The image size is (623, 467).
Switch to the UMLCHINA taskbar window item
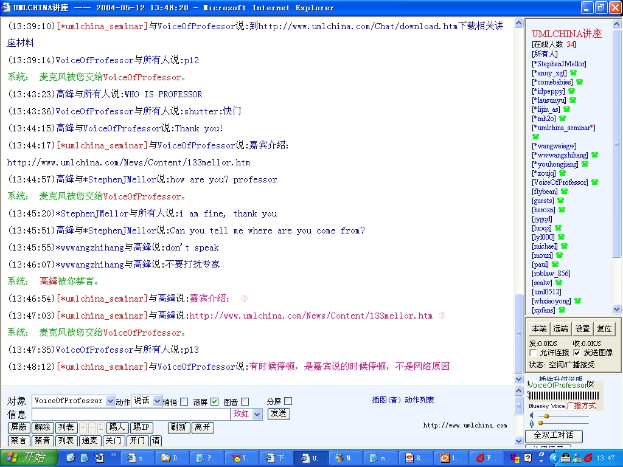[310, 458]
